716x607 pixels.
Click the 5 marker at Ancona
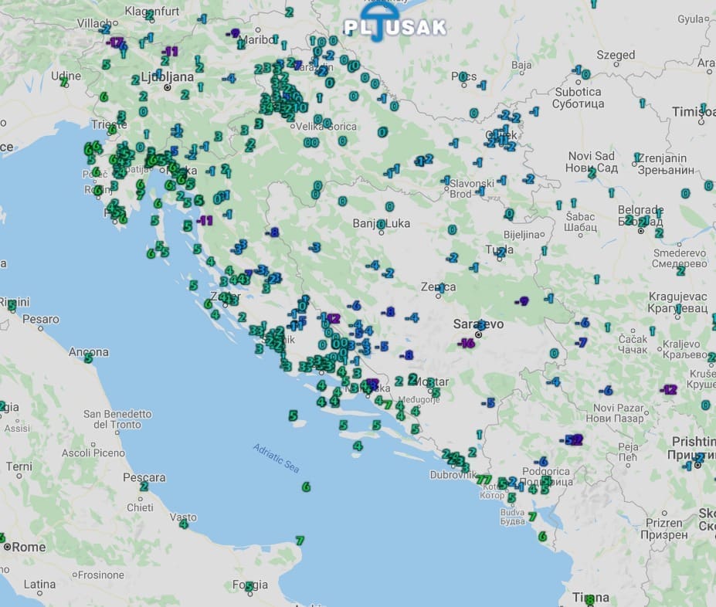88,358
